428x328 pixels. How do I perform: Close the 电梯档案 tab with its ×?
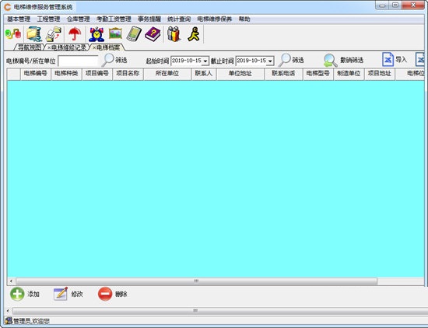94,48
